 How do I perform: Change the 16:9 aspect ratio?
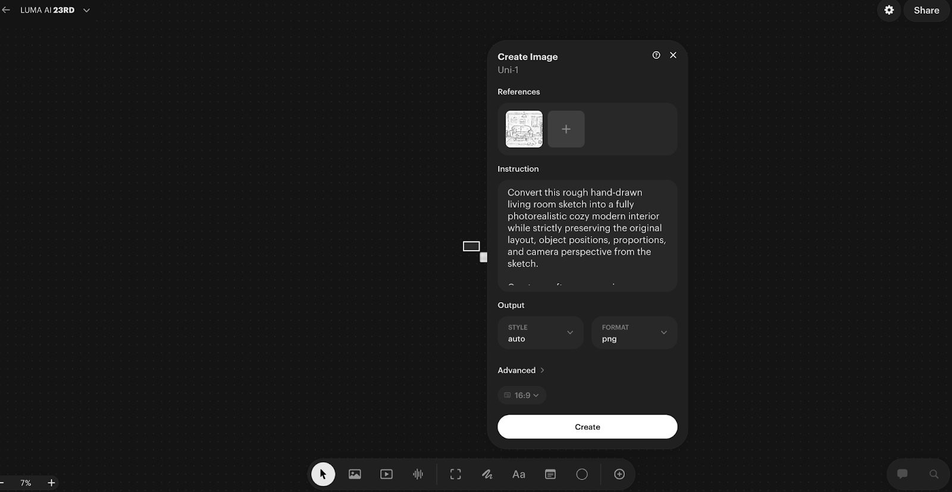click(x=522, y=395)
